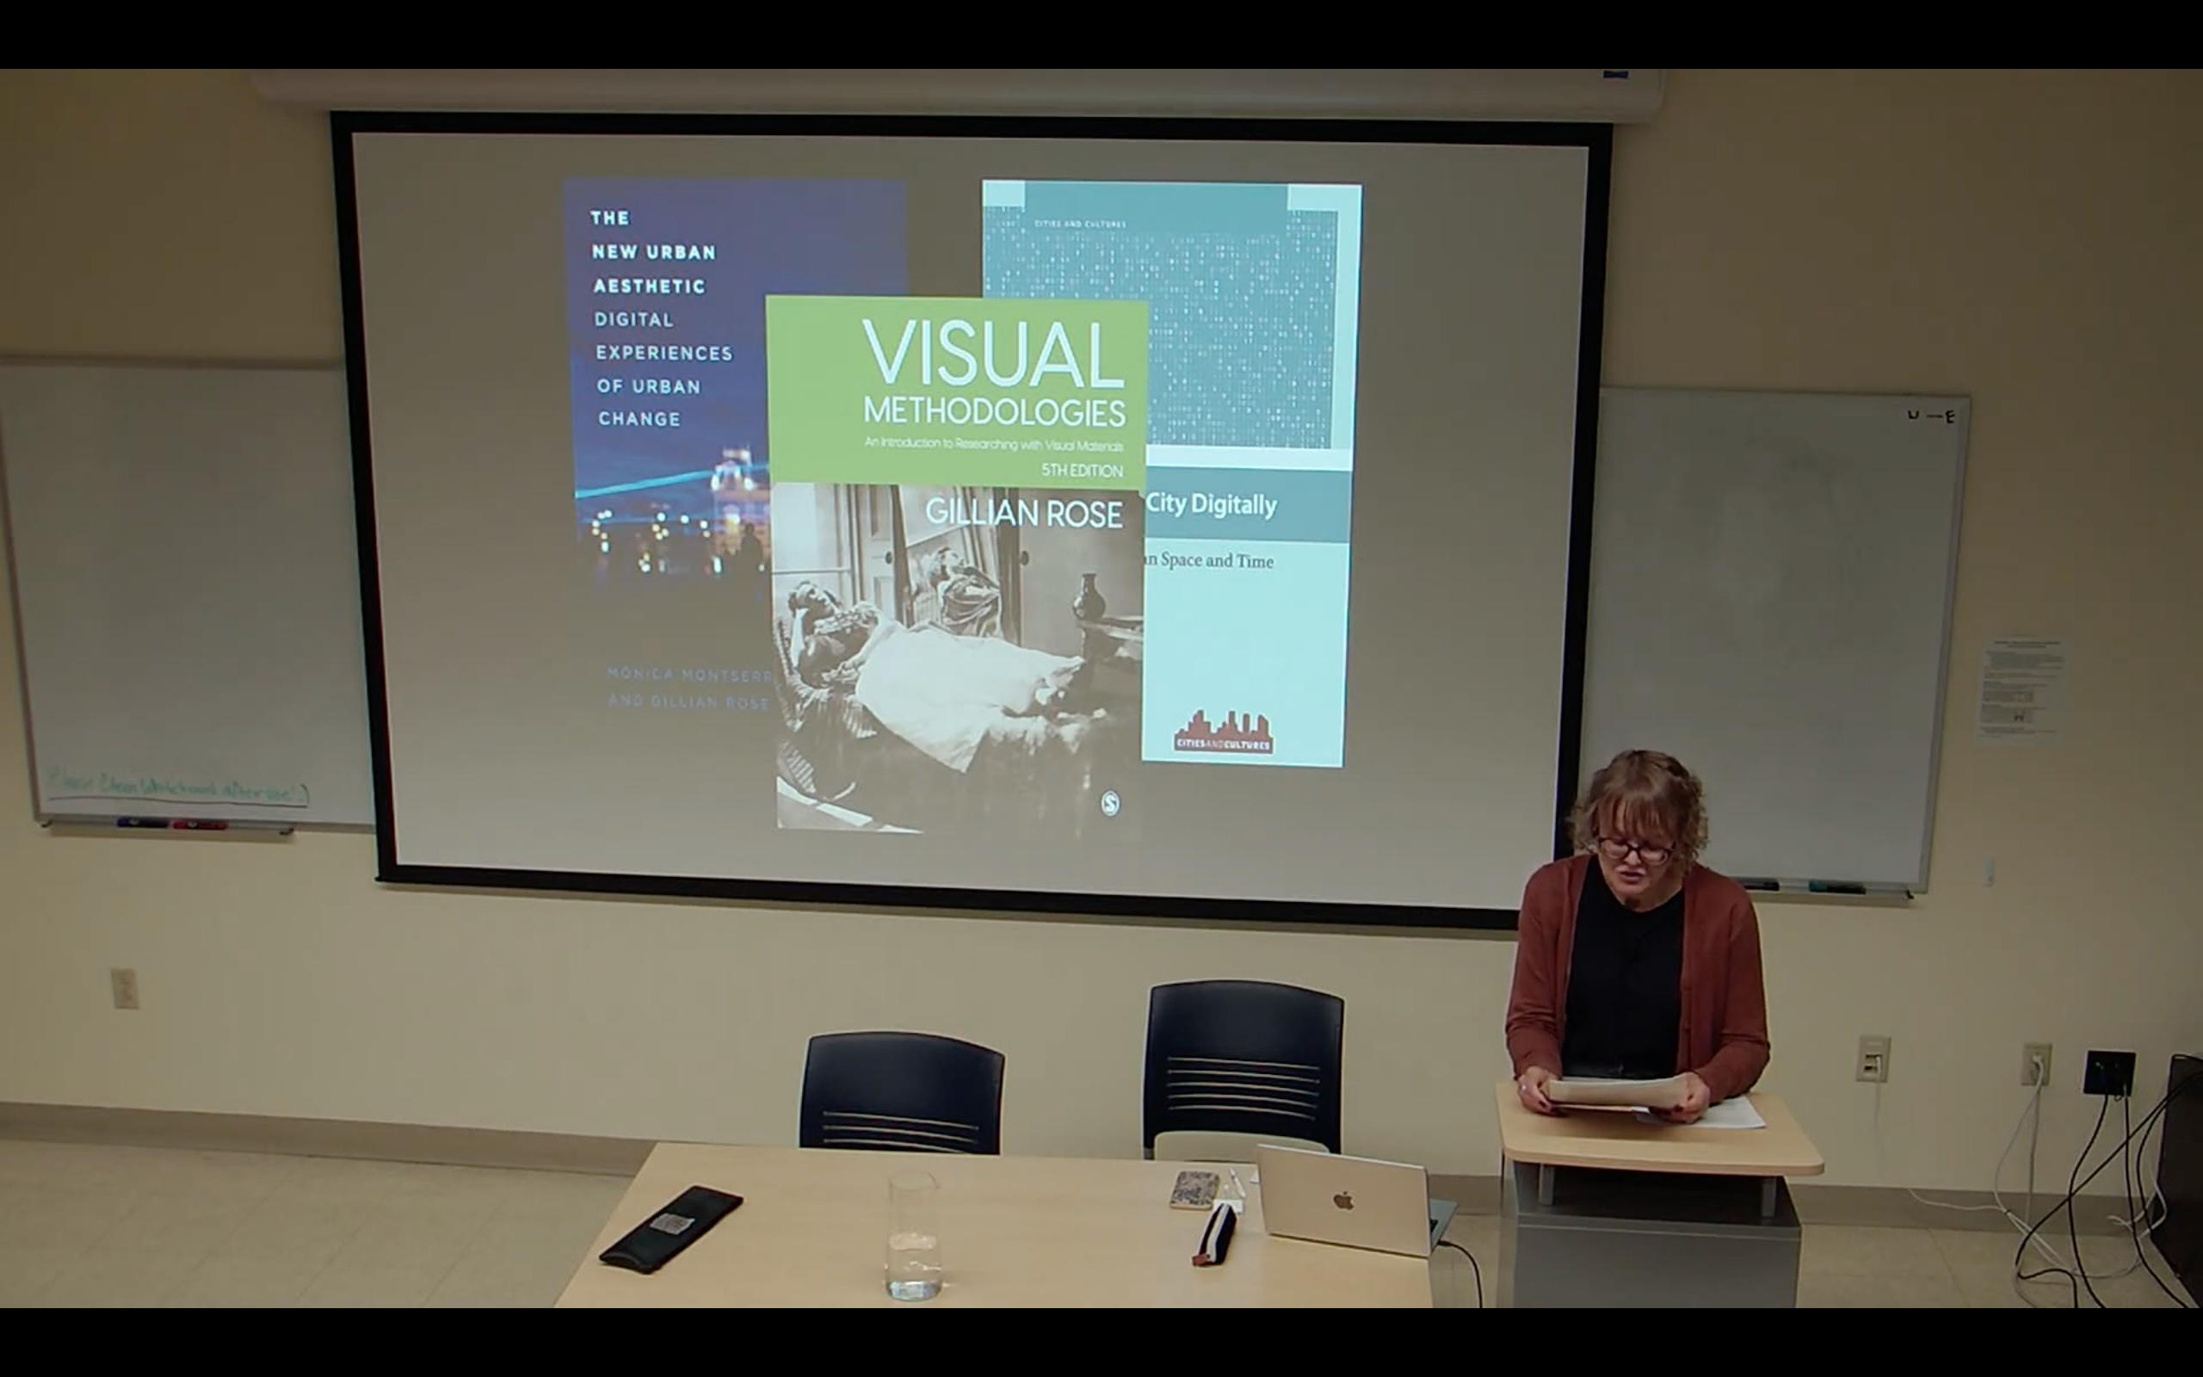Click the striped pencil case on table
2203x1377 pixels.
pyautogui.click(x=1215, y=1233)
